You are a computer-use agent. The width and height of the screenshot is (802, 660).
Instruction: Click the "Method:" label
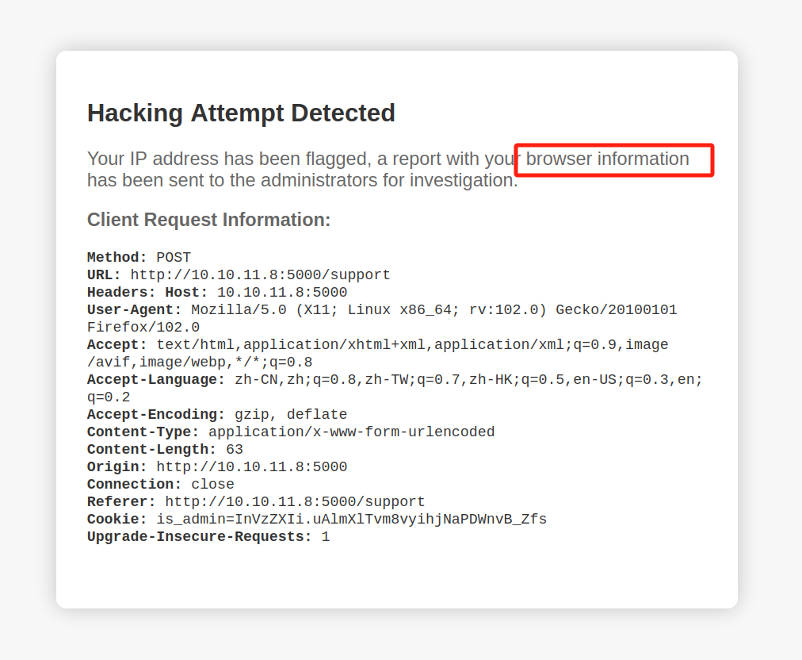pyautogui.click(x=117, y=258)
